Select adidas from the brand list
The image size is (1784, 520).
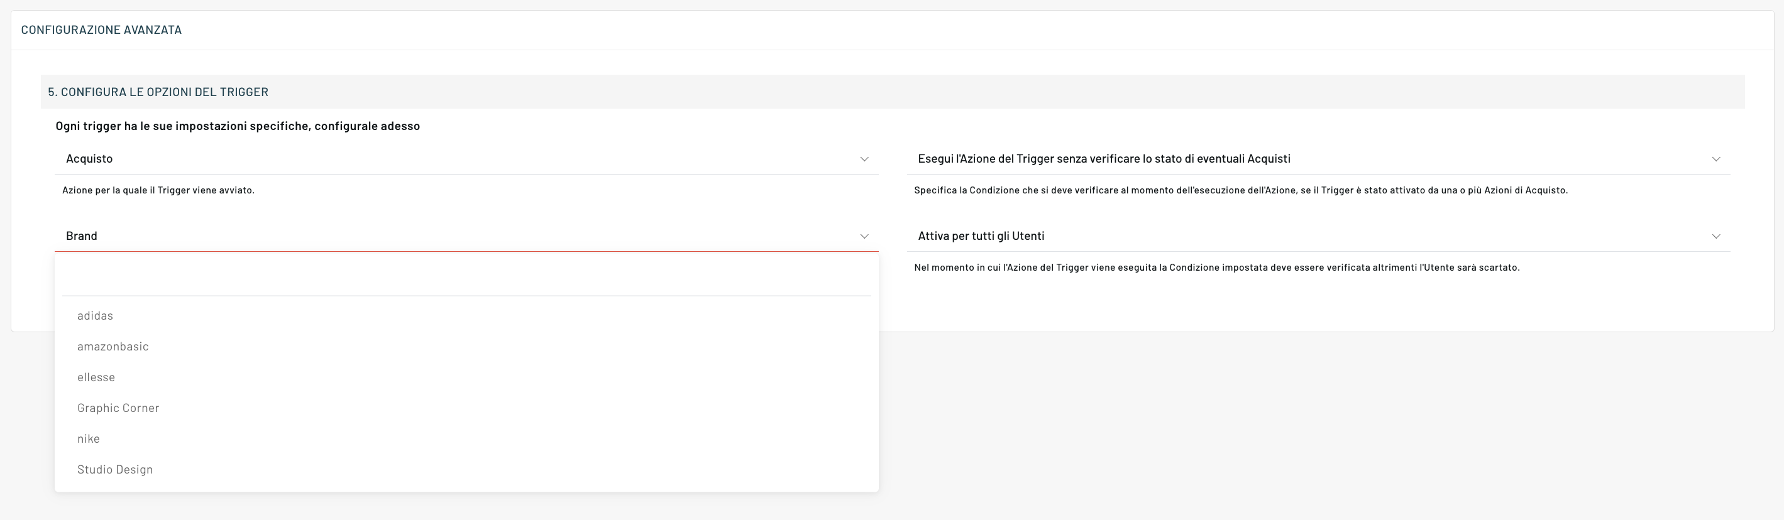click(x=467, y=315)
